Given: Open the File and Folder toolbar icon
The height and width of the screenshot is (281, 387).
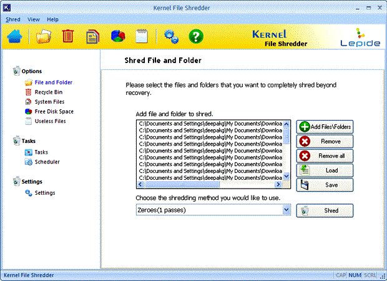Looking at the screenshot, I should pos(44,36).
